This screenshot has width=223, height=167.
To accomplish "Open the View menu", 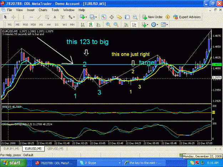I will [19, 10].
